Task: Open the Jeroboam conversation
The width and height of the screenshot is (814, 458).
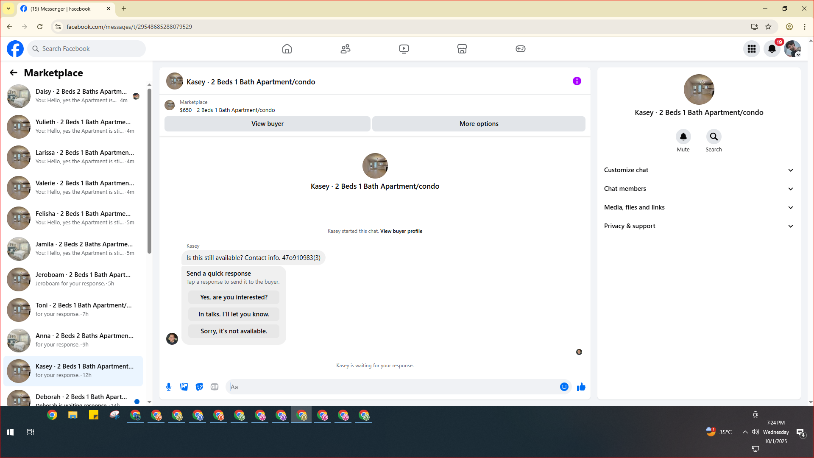Action: (73, 279)
